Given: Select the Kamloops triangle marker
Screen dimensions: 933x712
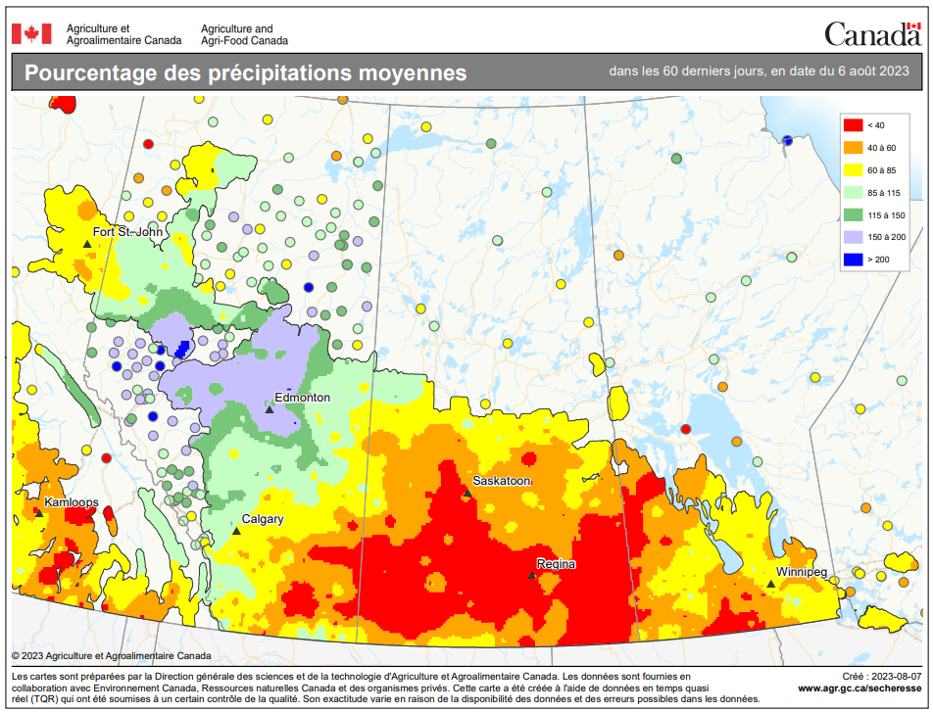Looking at the screenshot, I should (x=40, y=513).
